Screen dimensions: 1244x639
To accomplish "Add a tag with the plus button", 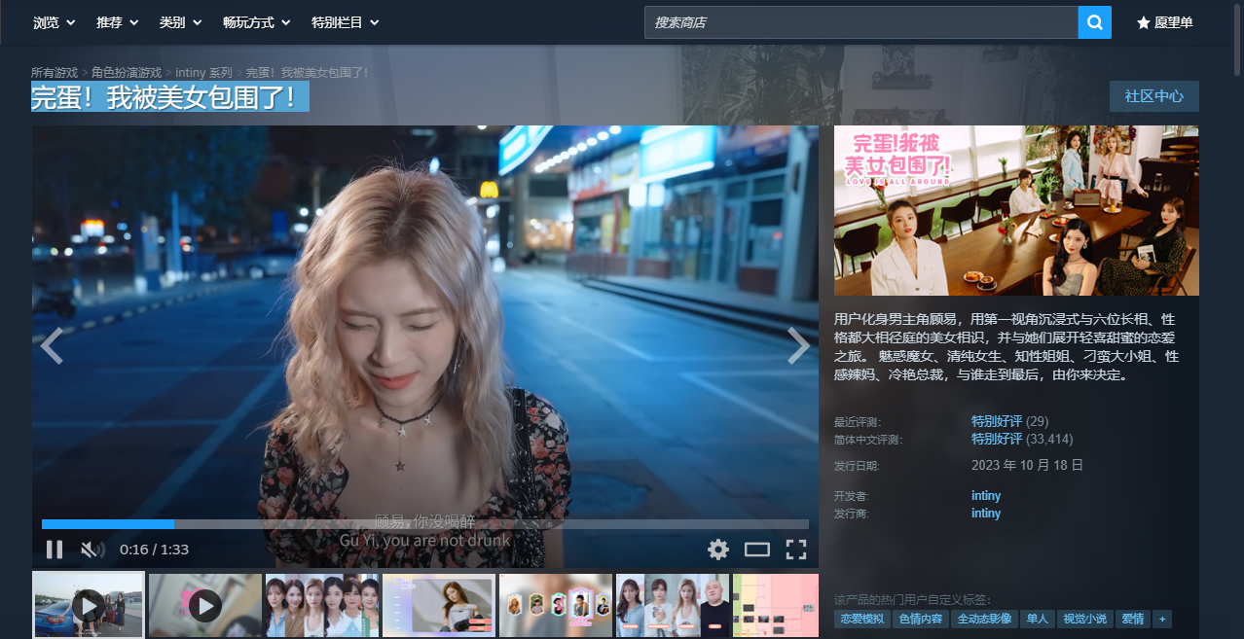I will pyautogui.click(x=1161, y=619).
